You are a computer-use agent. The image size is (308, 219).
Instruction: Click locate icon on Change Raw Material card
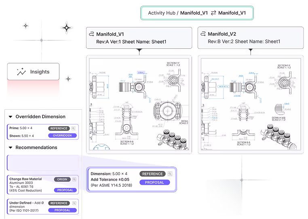pos(74,179)
